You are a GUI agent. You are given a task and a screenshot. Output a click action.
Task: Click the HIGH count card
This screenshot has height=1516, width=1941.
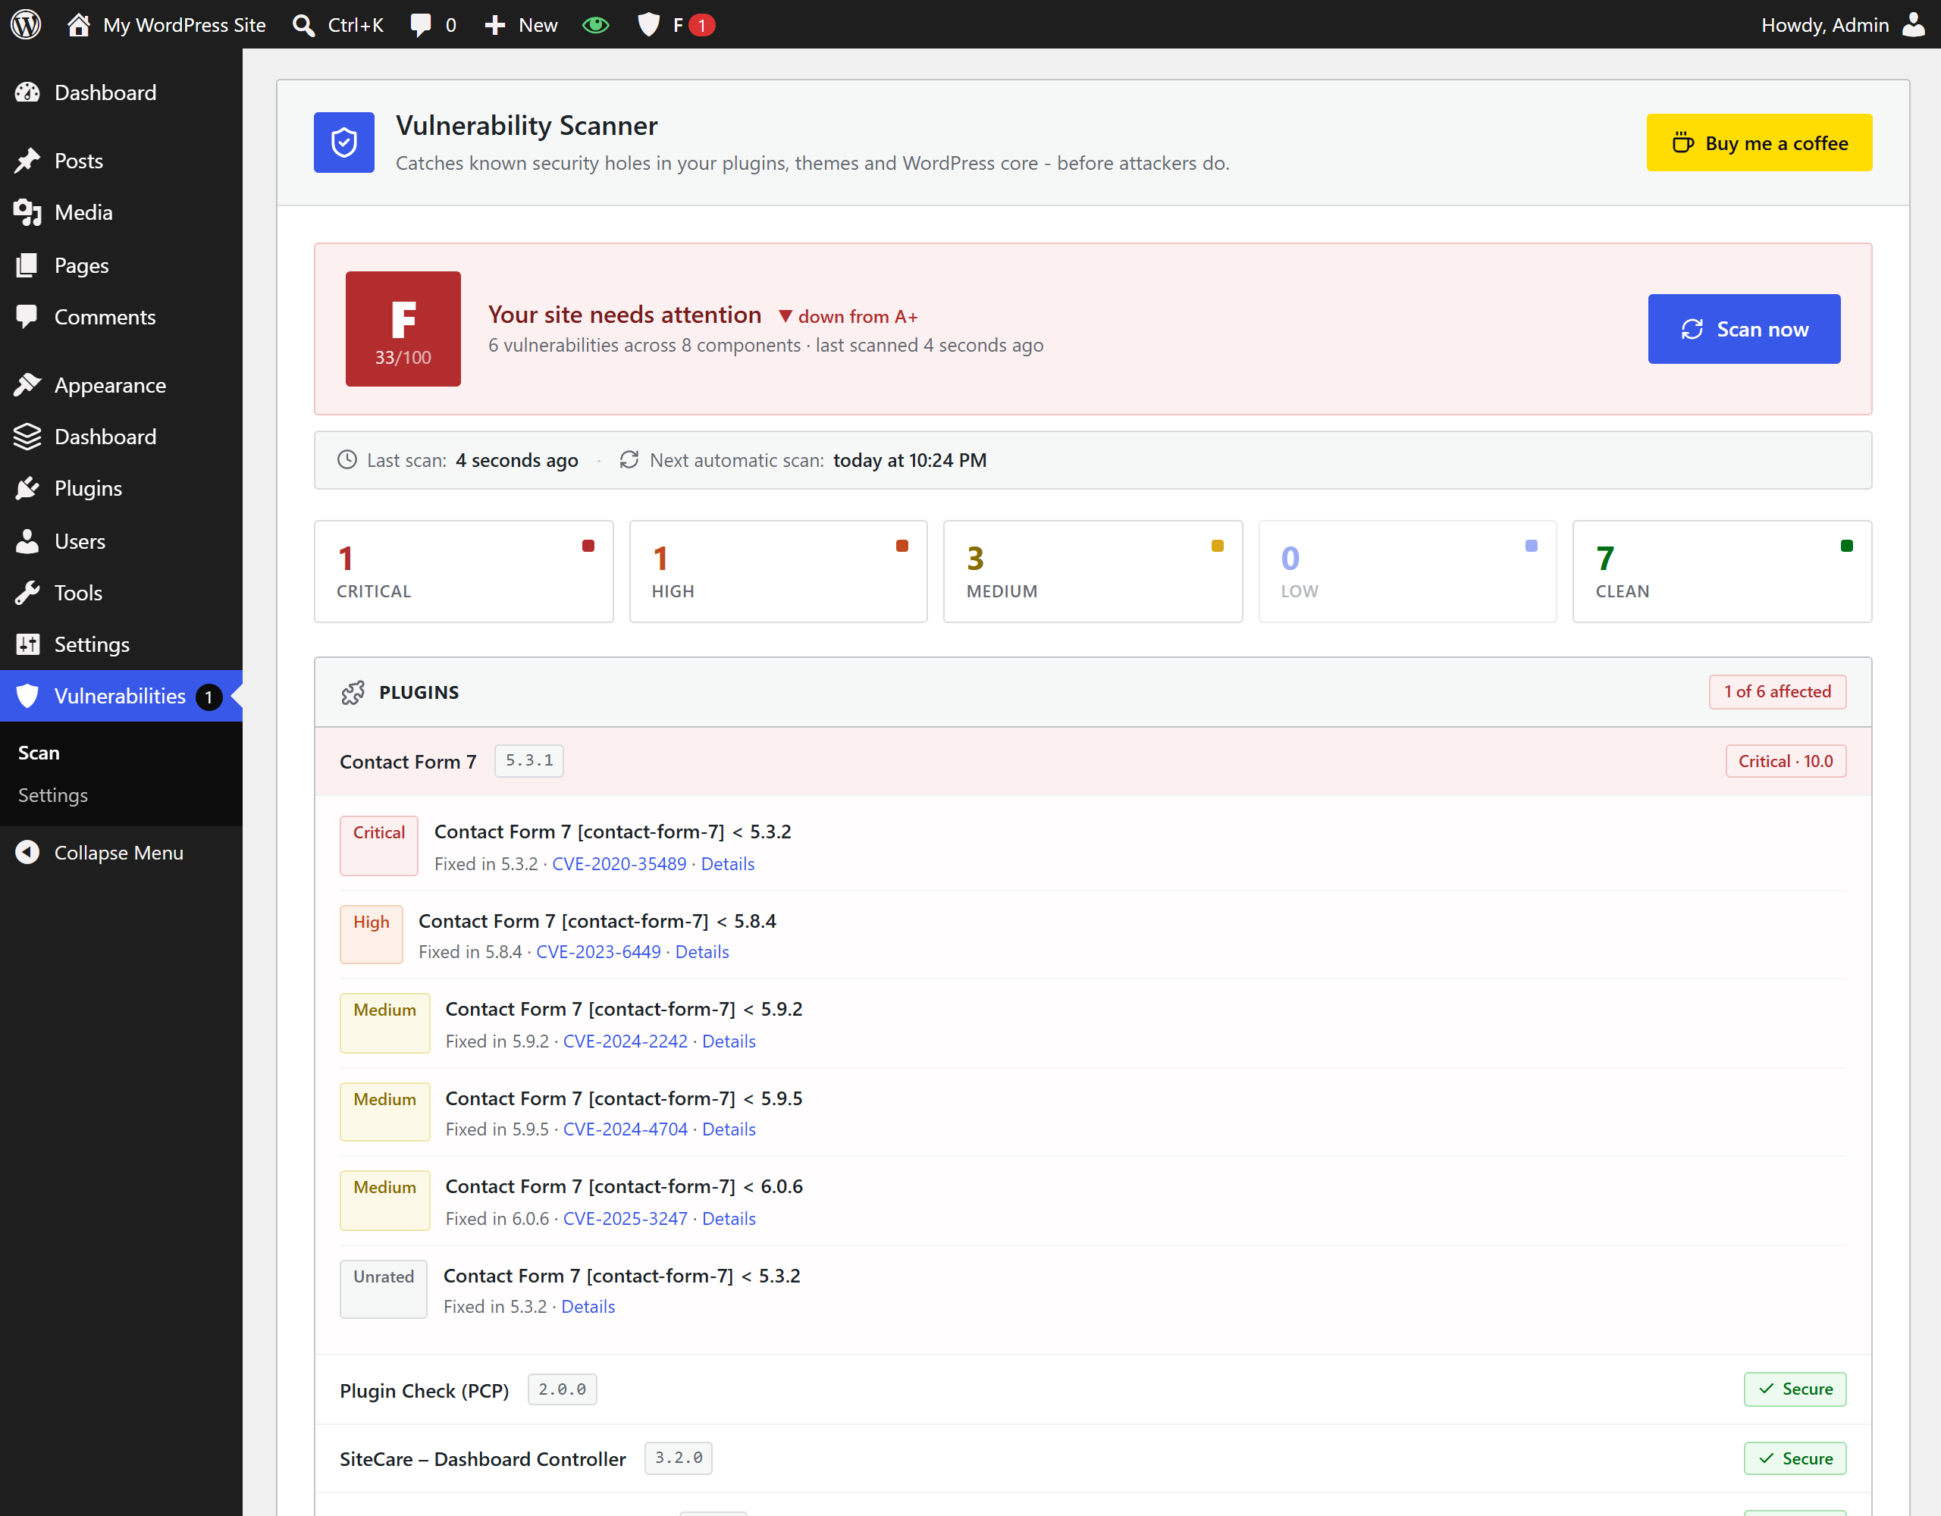tap(779, 572)
